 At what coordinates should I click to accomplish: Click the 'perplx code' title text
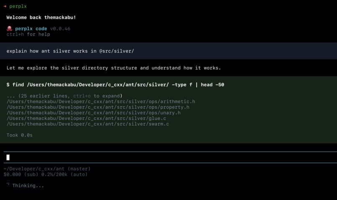pos(31,29)
